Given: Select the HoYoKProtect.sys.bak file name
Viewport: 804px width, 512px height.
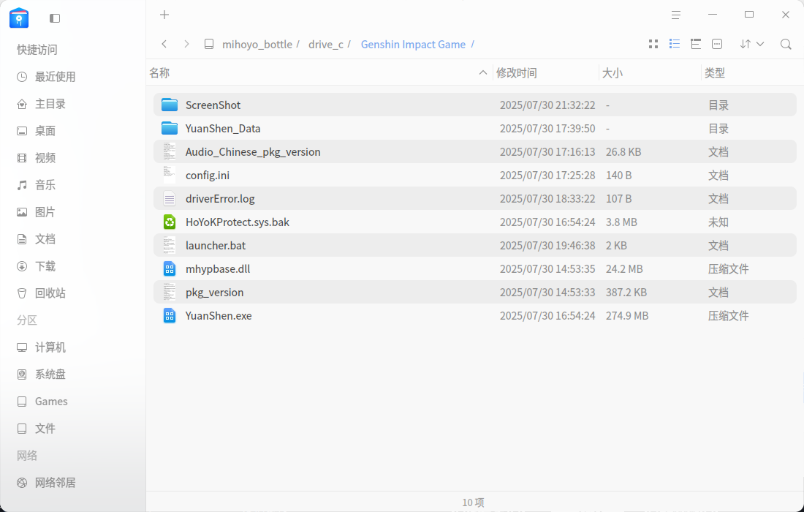Looking at the screenshot, I should coord(238,222).
